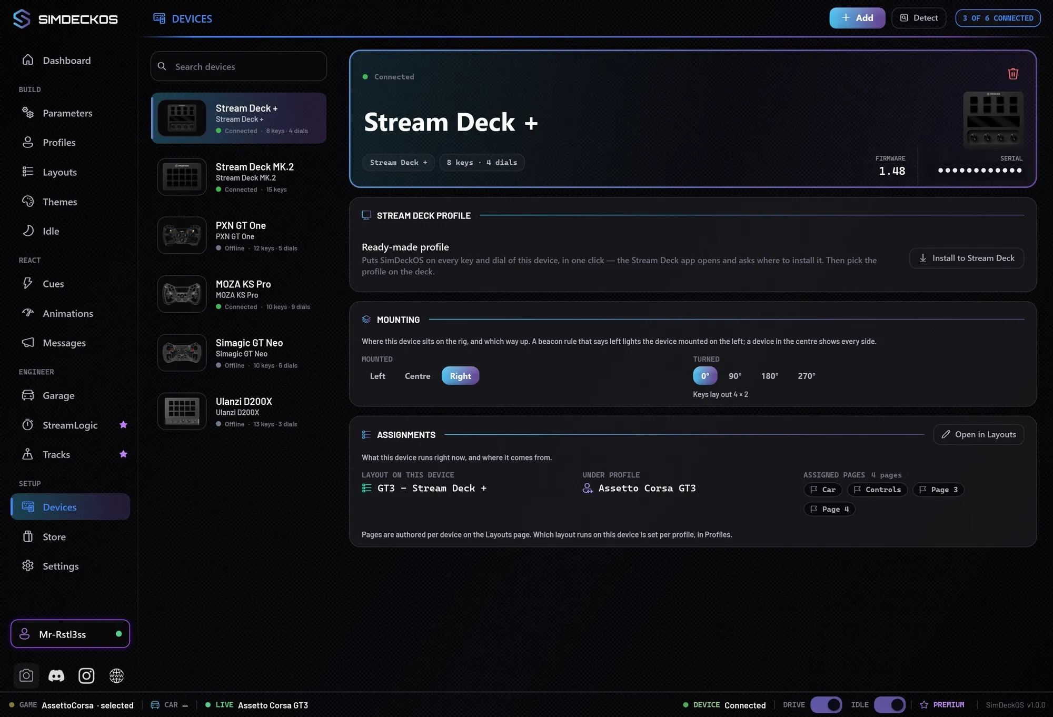
Task: Go to Parameters in the sidebar
Action: [70, 113]
